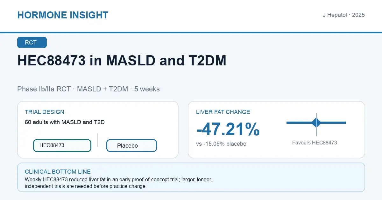Click the Phase Ib/IIa RCT subtitle line
Image resolution: width=382 pixels, height=200 pixels.
pyautogui.click(x=88, y=89)
